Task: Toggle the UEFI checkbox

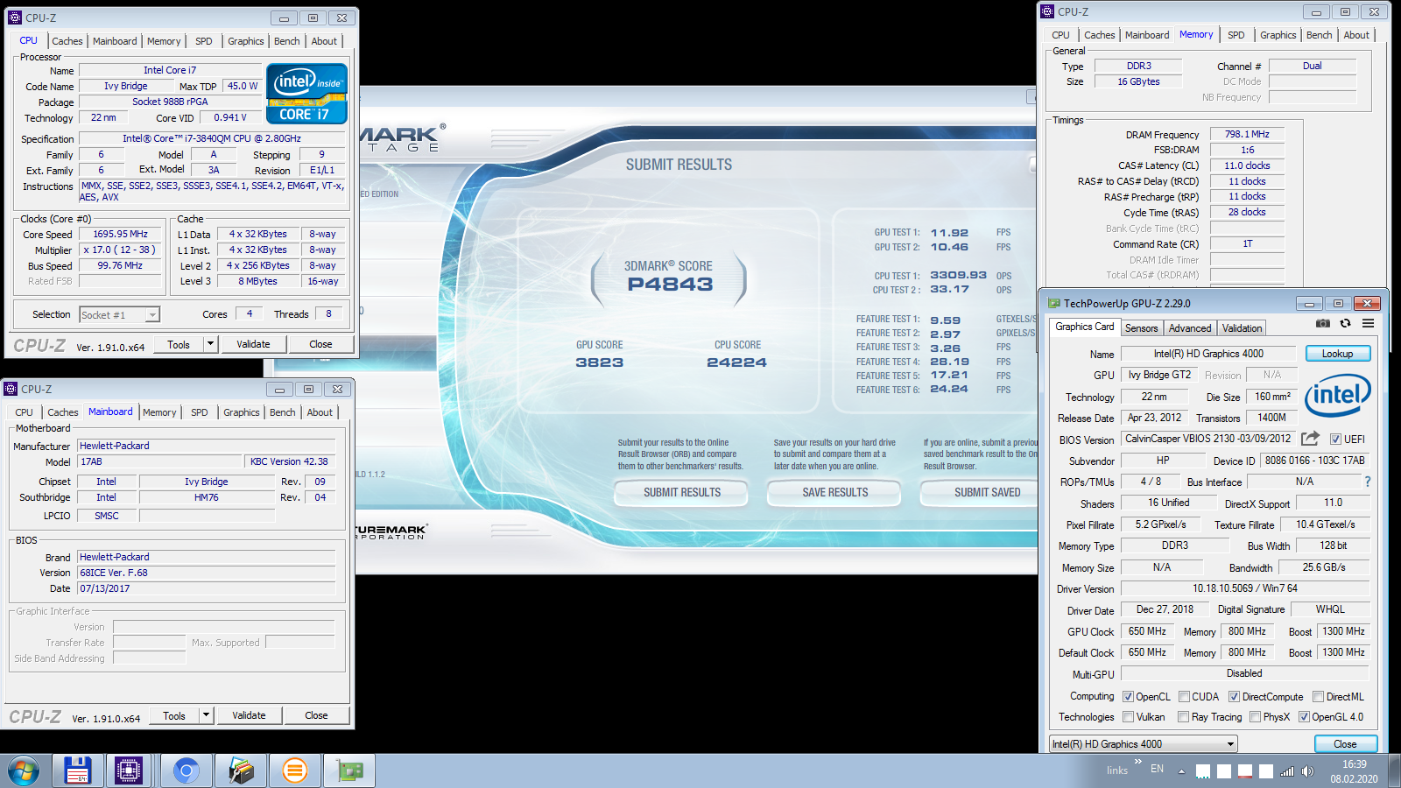Action: click(x=1335, y=440)
